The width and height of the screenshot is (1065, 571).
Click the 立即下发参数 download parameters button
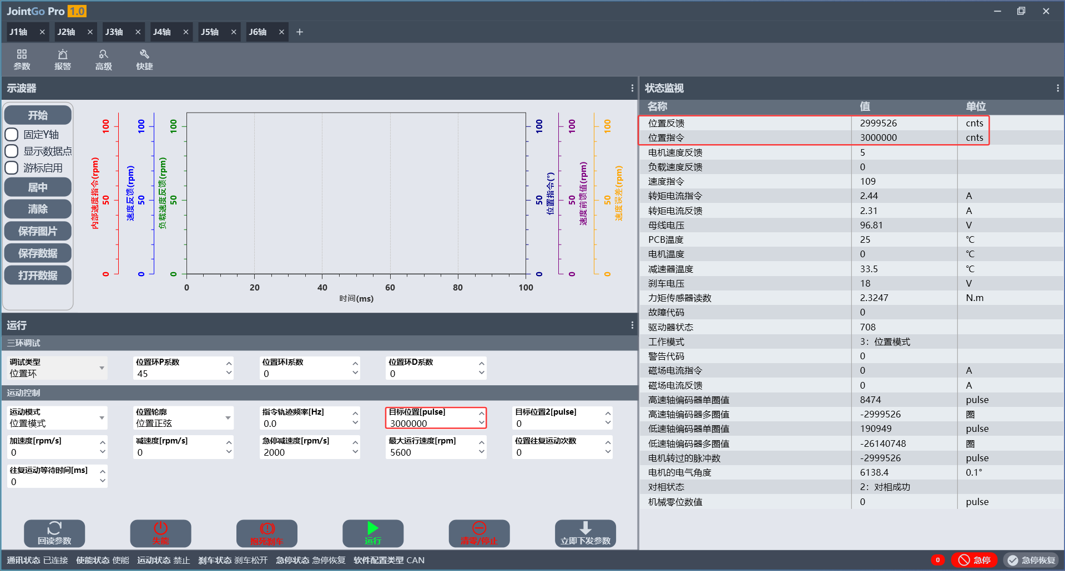point(586,533)
